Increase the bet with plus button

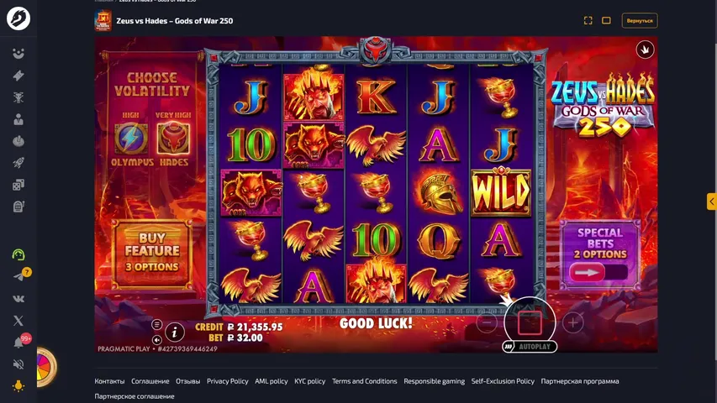coord(572,323)
